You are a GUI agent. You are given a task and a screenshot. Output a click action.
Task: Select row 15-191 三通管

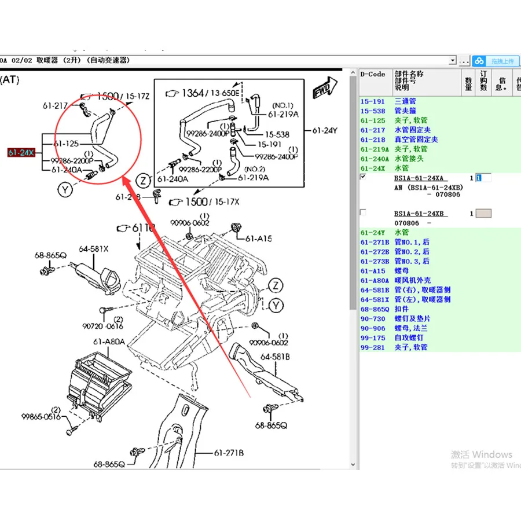(x=440, y=101)
